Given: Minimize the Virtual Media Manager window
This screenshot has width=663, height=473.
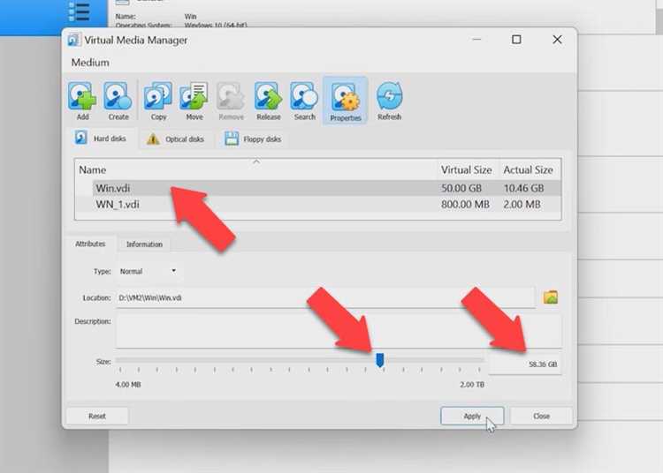Looking at the screenshot, I should click(476, 40).
